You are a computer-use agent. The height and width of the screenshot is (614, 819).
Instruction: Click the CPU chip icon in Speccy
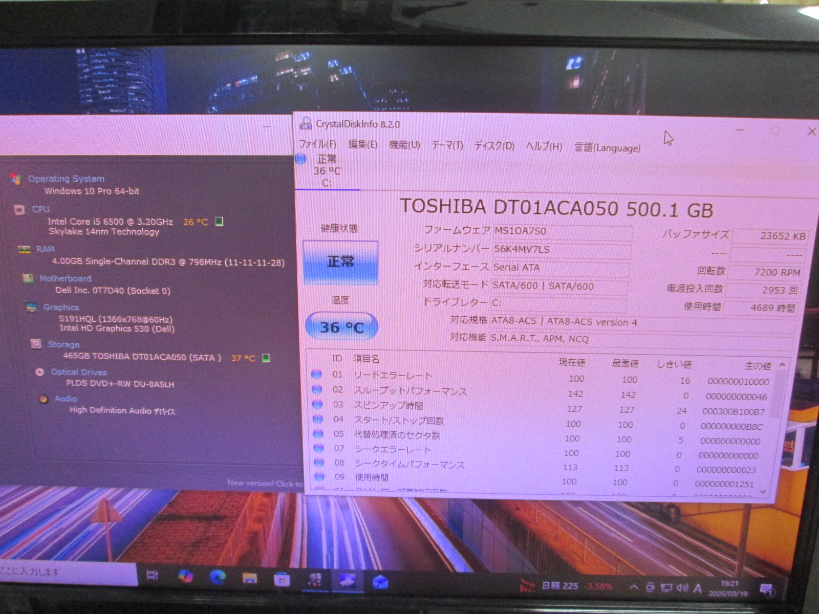19,210
